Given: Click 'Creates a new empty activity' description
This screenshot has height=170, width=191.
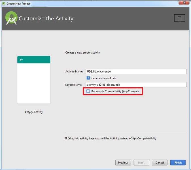Looking at the screenshot, I should click(x=82, y=52).
